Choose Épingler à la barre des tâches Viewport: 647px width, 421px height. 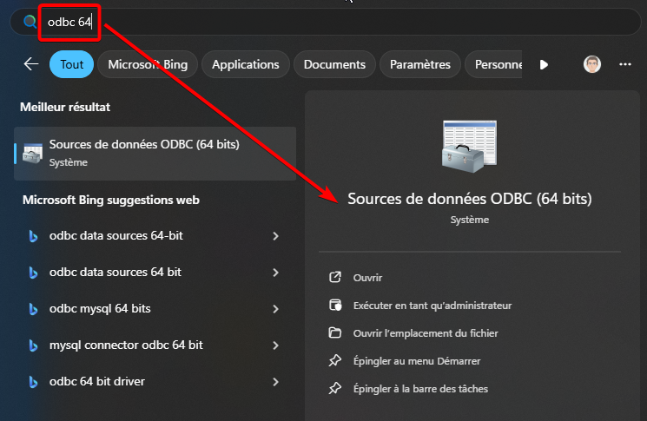pos(420,389)
